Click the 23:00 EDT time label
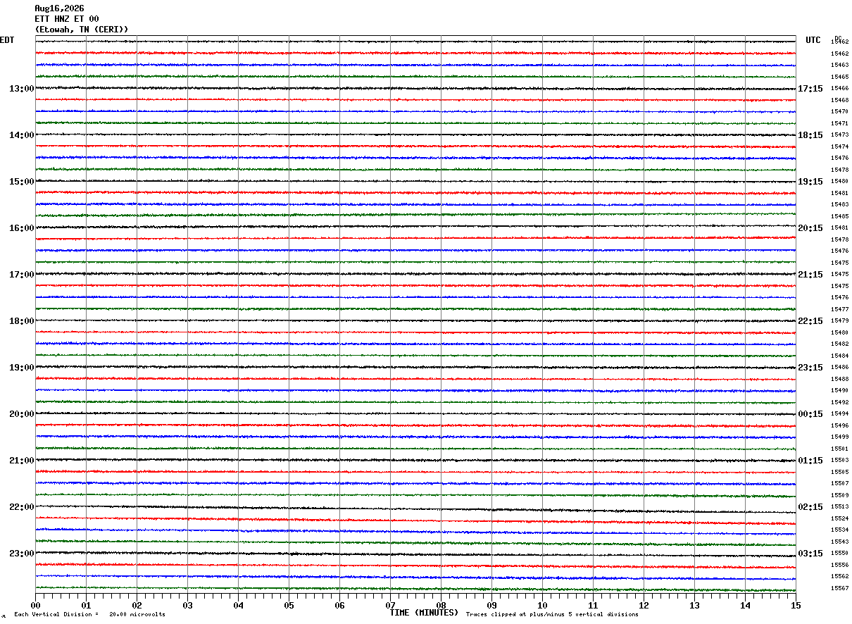852x624 pixels. (x=22, y=554)
